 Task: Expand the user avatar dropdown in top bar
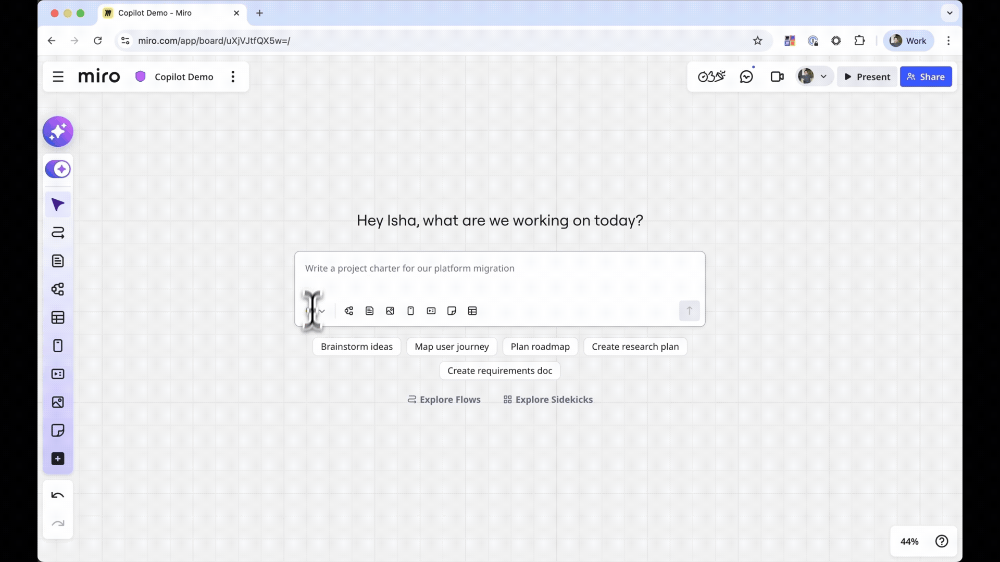click(x=823, y=76)
